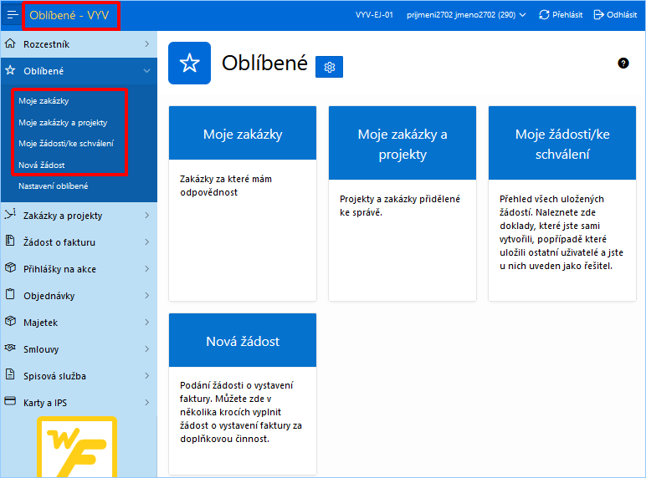Open the hamburger navigation menu
Viewport: 646px width, 478px height.
click(x=13, y=15)
